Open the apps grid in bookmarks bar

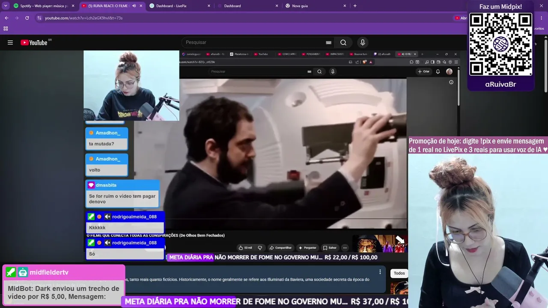6,29
